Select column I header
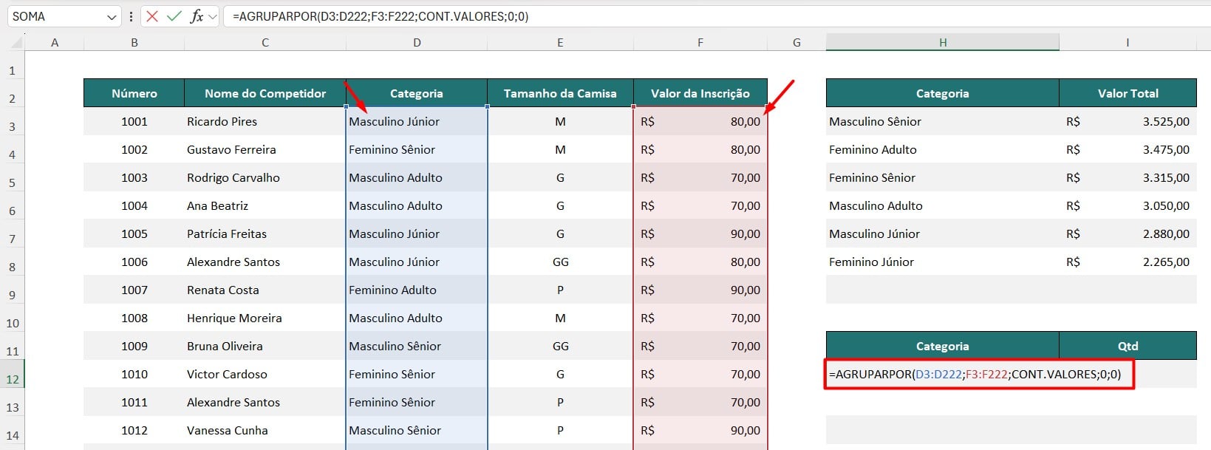 click(1128, 43)
